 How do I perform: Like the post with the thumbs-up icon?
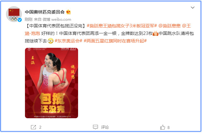coord(162,127)
